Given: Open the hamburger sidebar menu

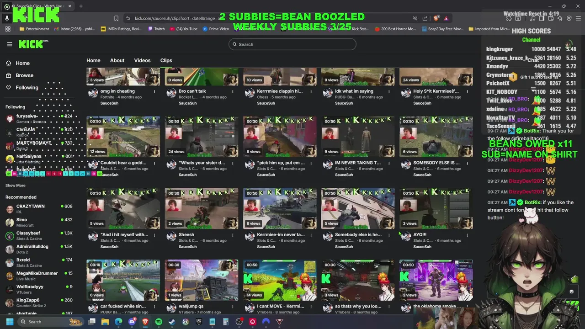Looking at the screenshot, I should pyautogui.click(x=10, y=44).
